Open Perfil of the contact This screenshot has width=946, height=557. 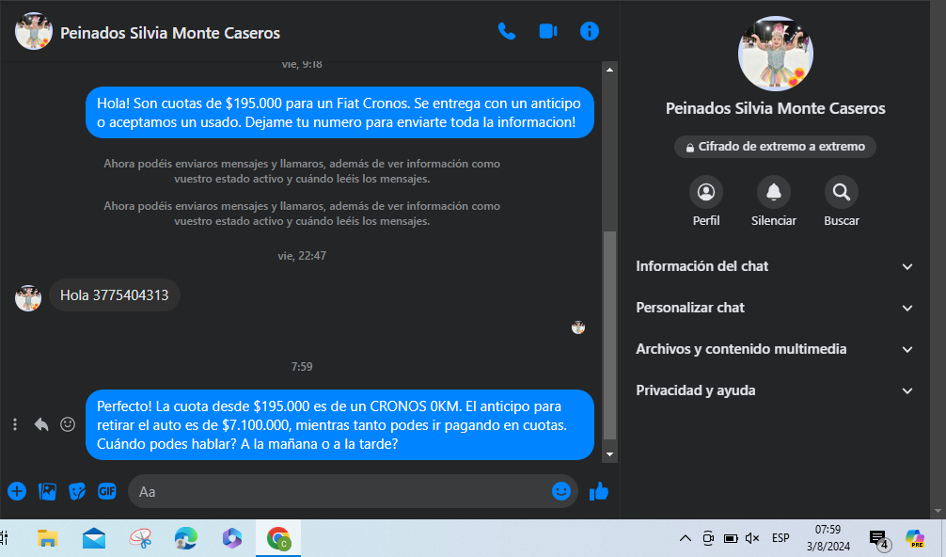tap(706, 193)
